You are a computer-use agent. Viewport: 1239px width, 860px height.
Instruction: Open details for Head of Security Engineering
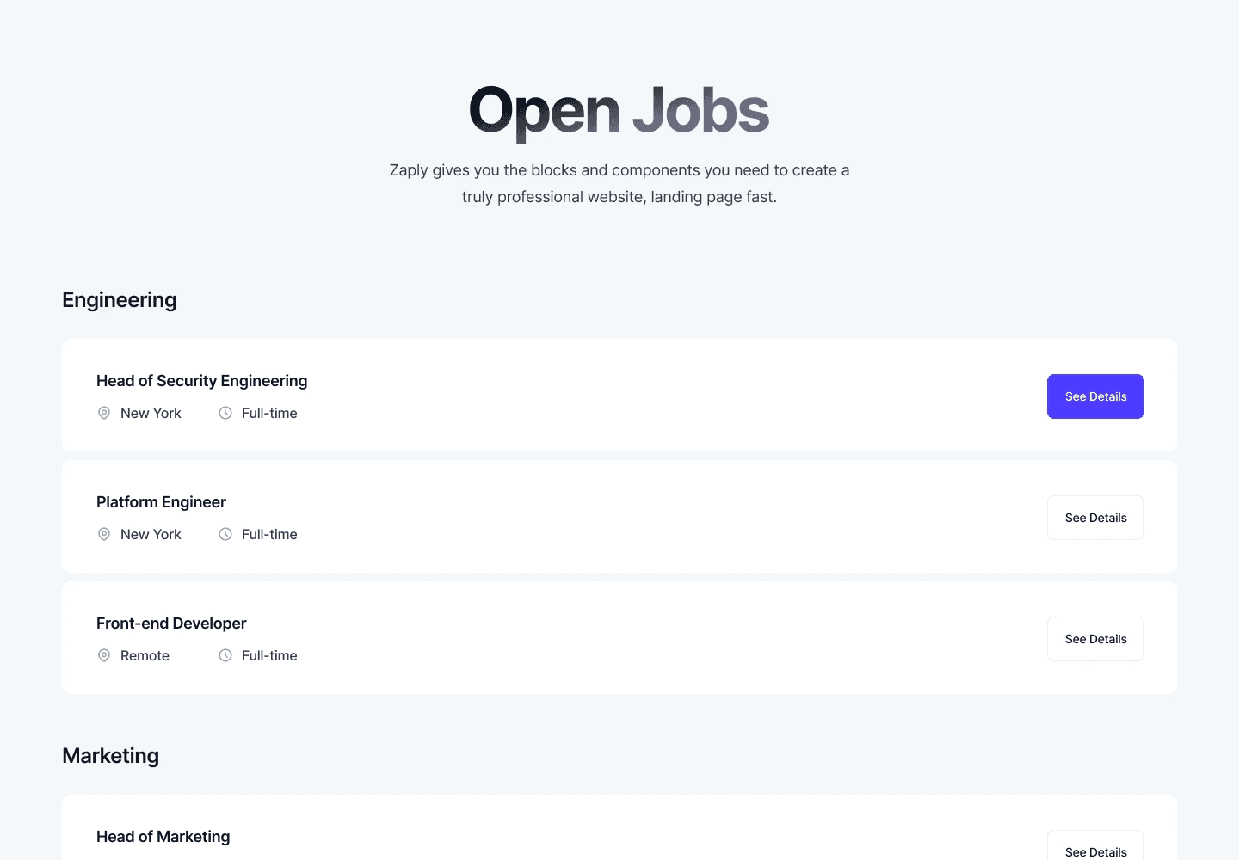point(1095,396)
